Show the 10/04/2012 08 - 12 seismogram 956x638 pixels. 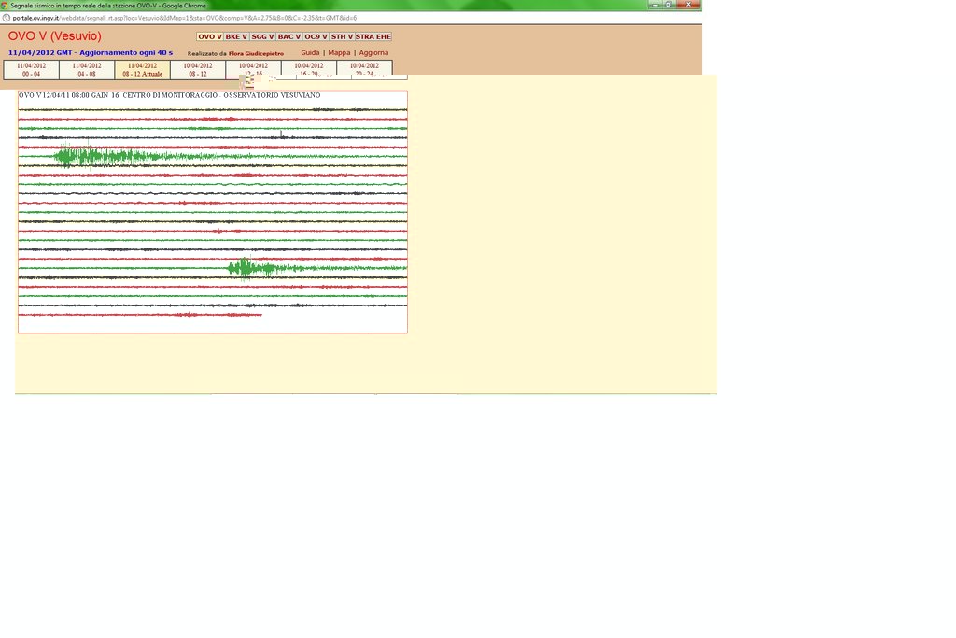coord(198,69)
